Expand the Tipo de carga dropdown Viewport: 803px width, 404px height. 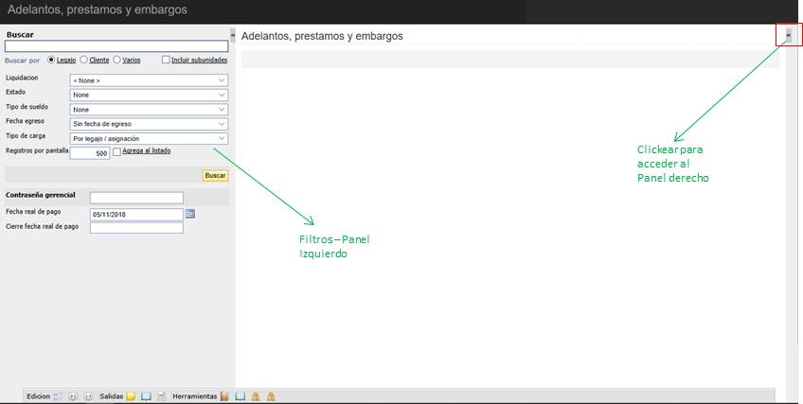149,138
